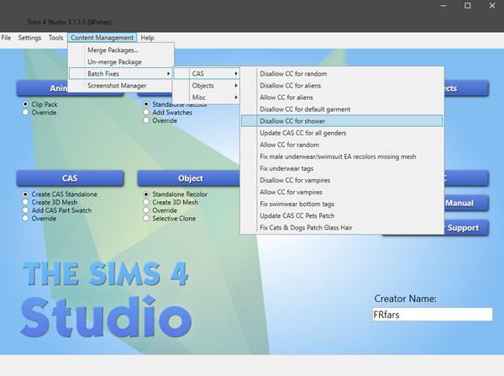Run Allow CC for random
This screenshot has height=376, width=504.
[x=342, y=145]
